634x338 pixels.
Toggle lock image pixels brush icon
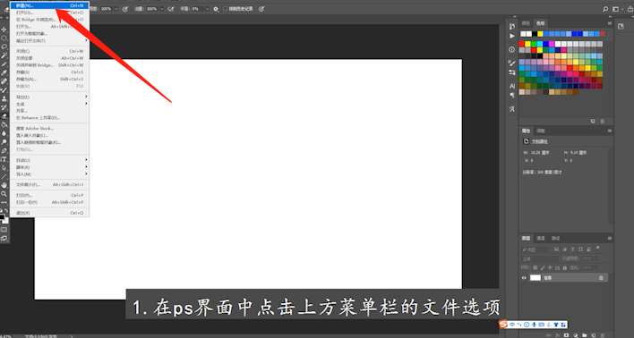tap(543, 267)
